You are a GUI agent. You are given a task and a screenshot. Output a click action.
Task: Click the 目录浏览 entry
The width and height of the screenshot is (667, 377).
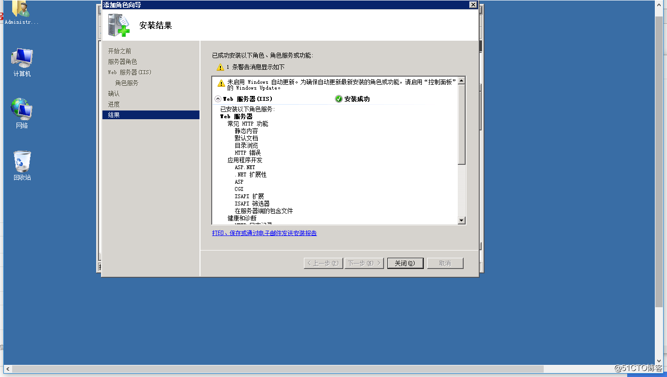point(246,145)
